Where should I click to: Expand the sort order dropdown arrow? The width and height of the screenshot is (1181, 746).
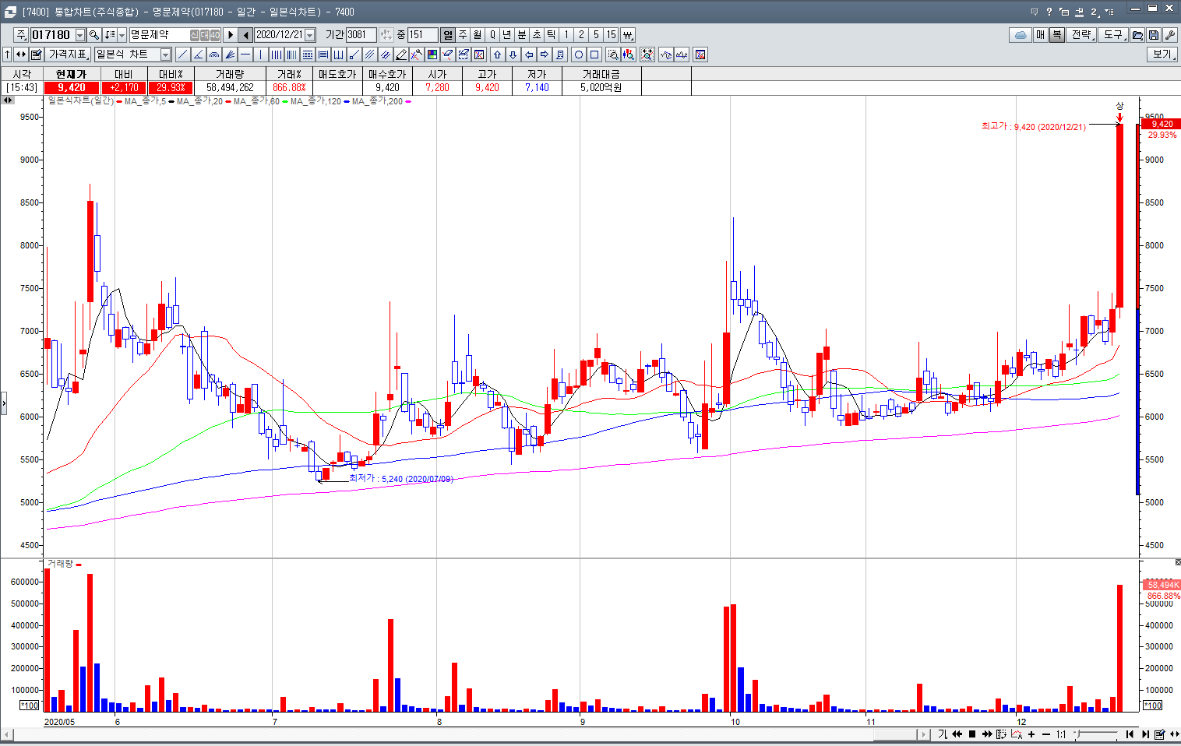(122, 35)
